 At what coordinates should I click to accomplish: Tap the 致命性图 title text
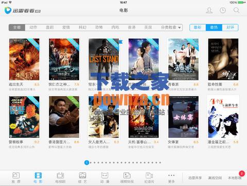215,84
